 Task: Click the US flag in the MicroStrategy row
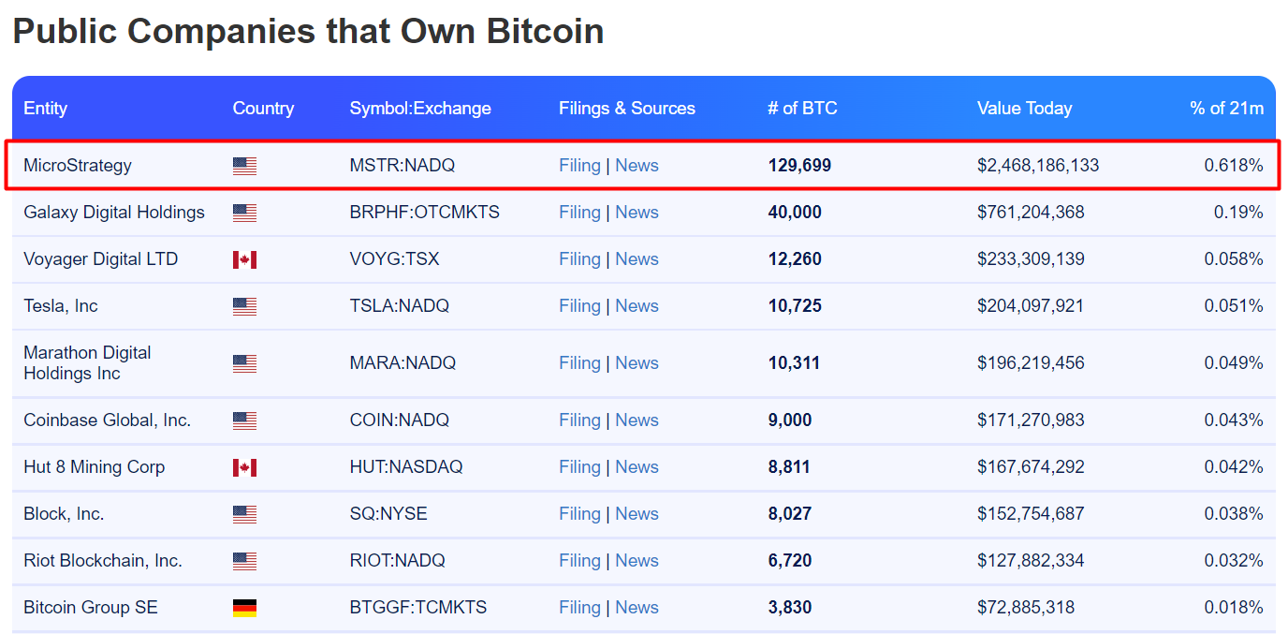[x=244, y=167]
